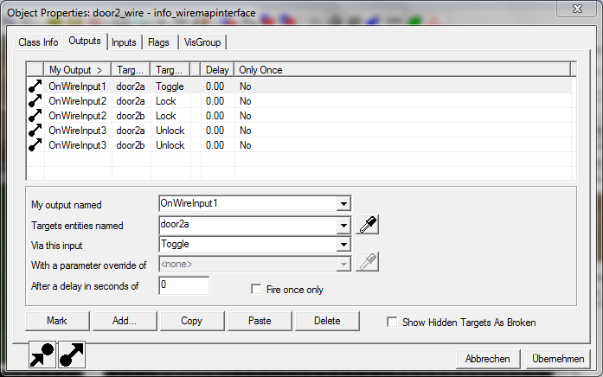Click the output arrow icon for OnWireInput2 door2b row
This screenshot has width=603, height=377.
pyautogui.click(x=35, y=116)
